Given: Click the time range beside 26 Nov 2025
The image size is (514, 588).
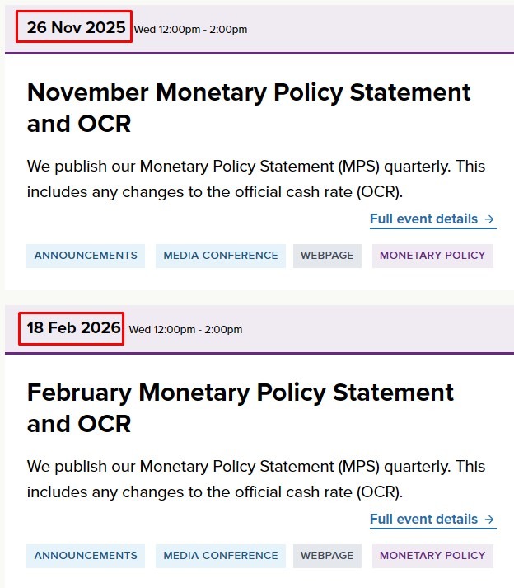Looking at the screenshot, I should [x=191, y=30].
